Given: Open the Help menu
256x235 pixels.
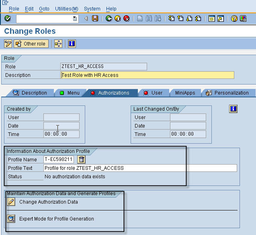Looking at the screenshot, I should [111, 9].
